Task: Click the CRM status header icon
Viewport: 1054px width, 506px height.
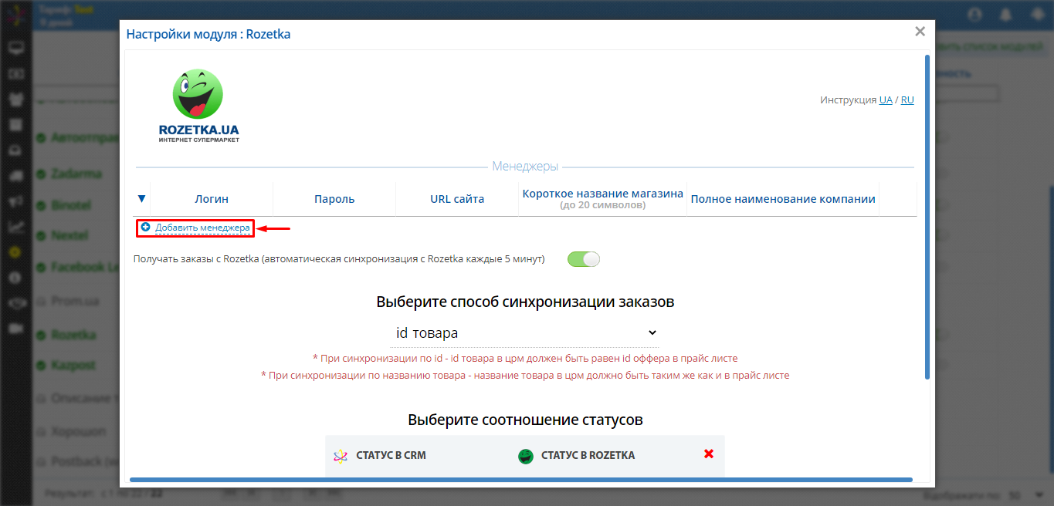Action: 341,456
